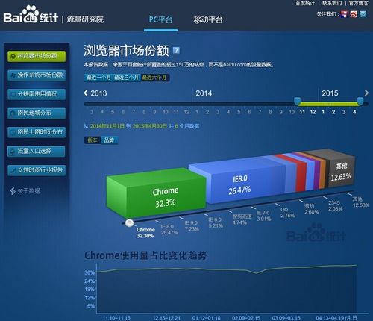Click the highlighted month 11 of 2014
This screenshot has width=373, height=321.
pos(302,112)
